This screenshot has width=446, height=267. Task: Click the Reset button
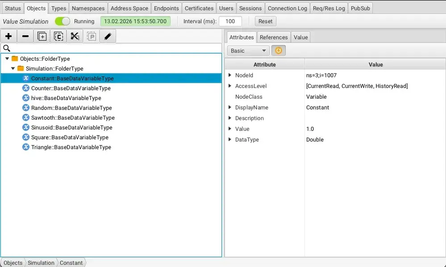tap(265, 21)
